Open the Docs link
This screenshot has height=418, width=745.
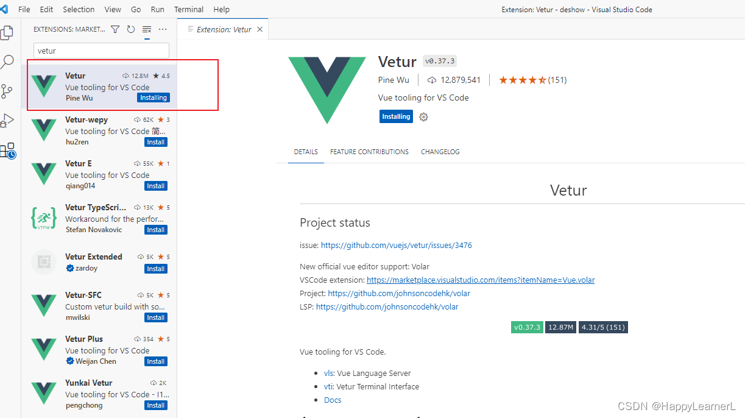pos(333,400)
